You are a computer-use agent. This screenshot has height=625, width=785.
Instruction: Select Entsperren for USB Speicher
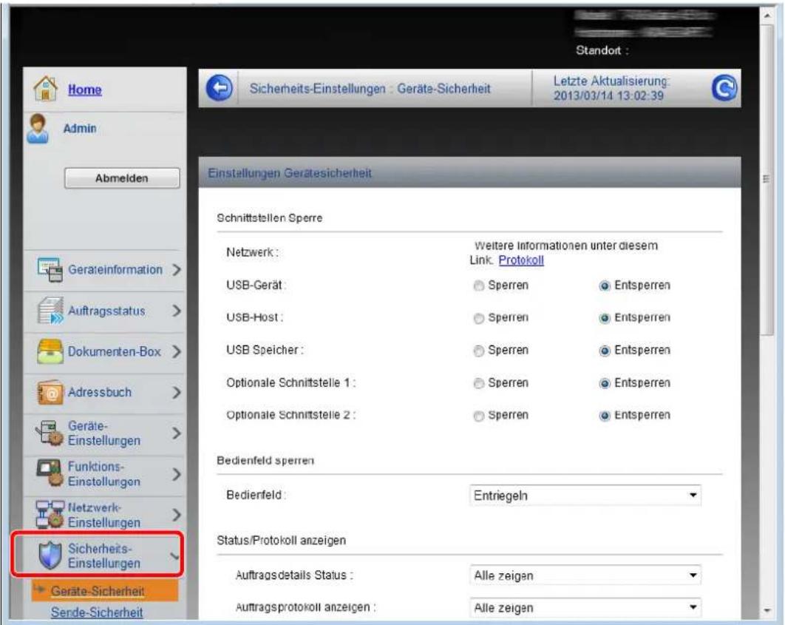pos(604,351)
